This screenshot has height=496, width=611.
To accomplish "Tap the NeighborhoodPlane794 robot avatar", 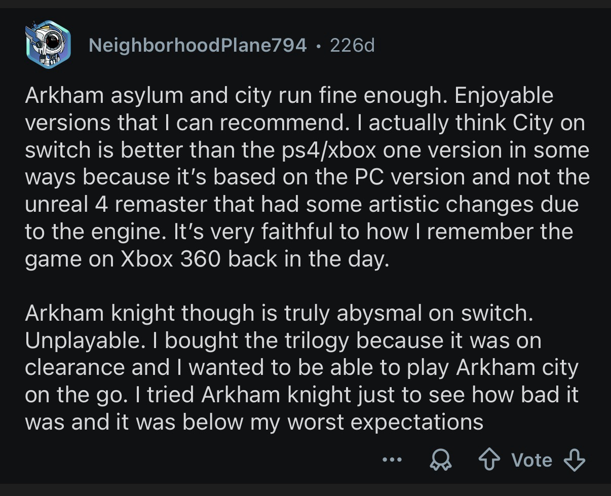I will click(x=48, y=45).
